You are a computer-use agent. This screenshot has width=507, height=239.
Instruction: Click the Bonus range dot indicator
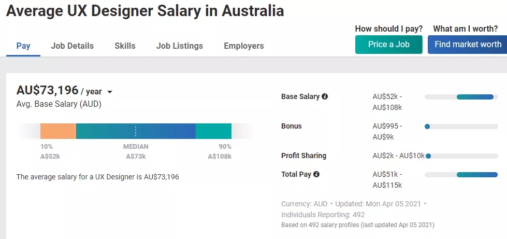tap(427, 126)
